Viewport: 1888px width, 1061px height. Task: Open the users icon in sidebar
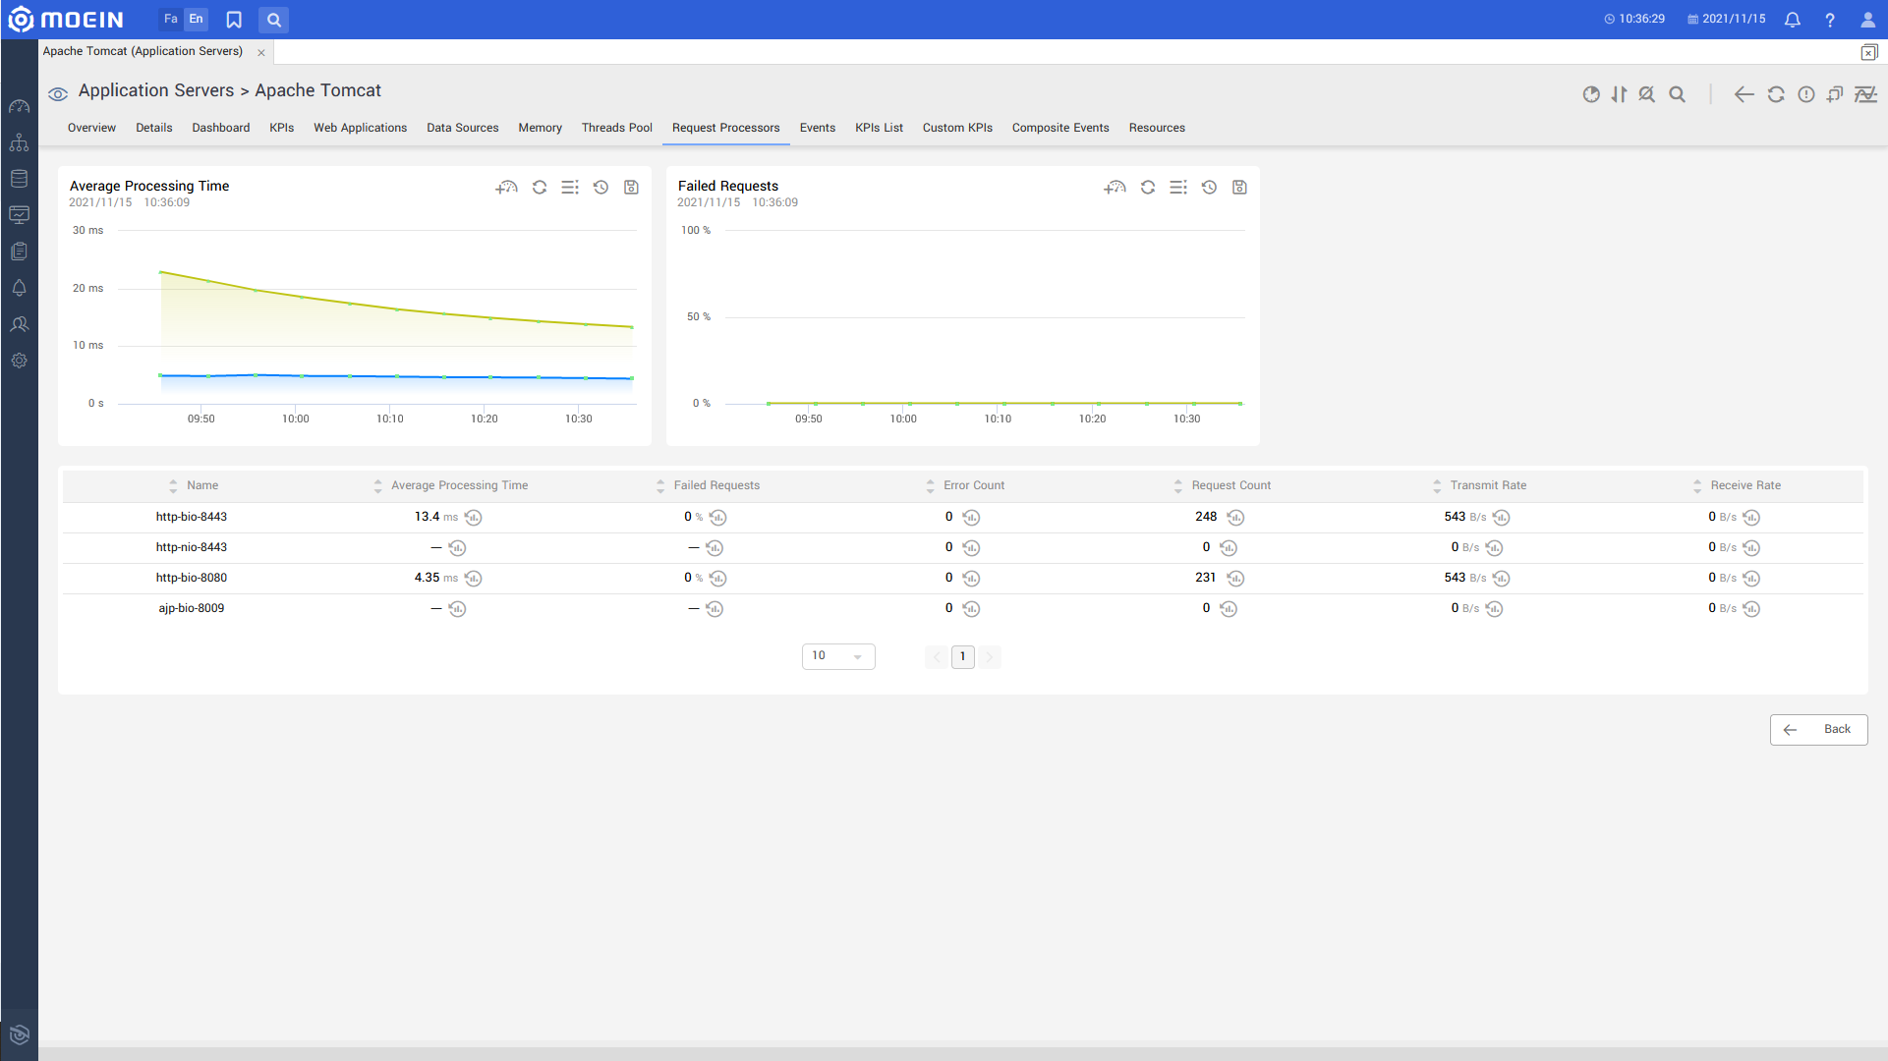point(19,324)
